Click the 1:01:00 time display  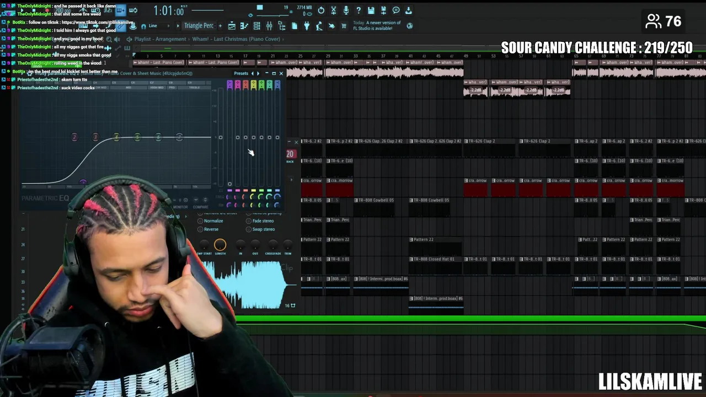click(x=169, y=10)
